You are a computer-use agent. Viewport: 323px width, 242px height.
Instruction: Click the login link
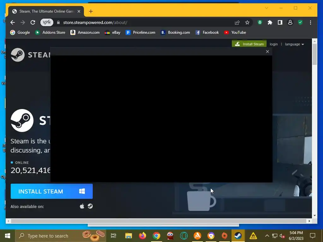(273, 44)
